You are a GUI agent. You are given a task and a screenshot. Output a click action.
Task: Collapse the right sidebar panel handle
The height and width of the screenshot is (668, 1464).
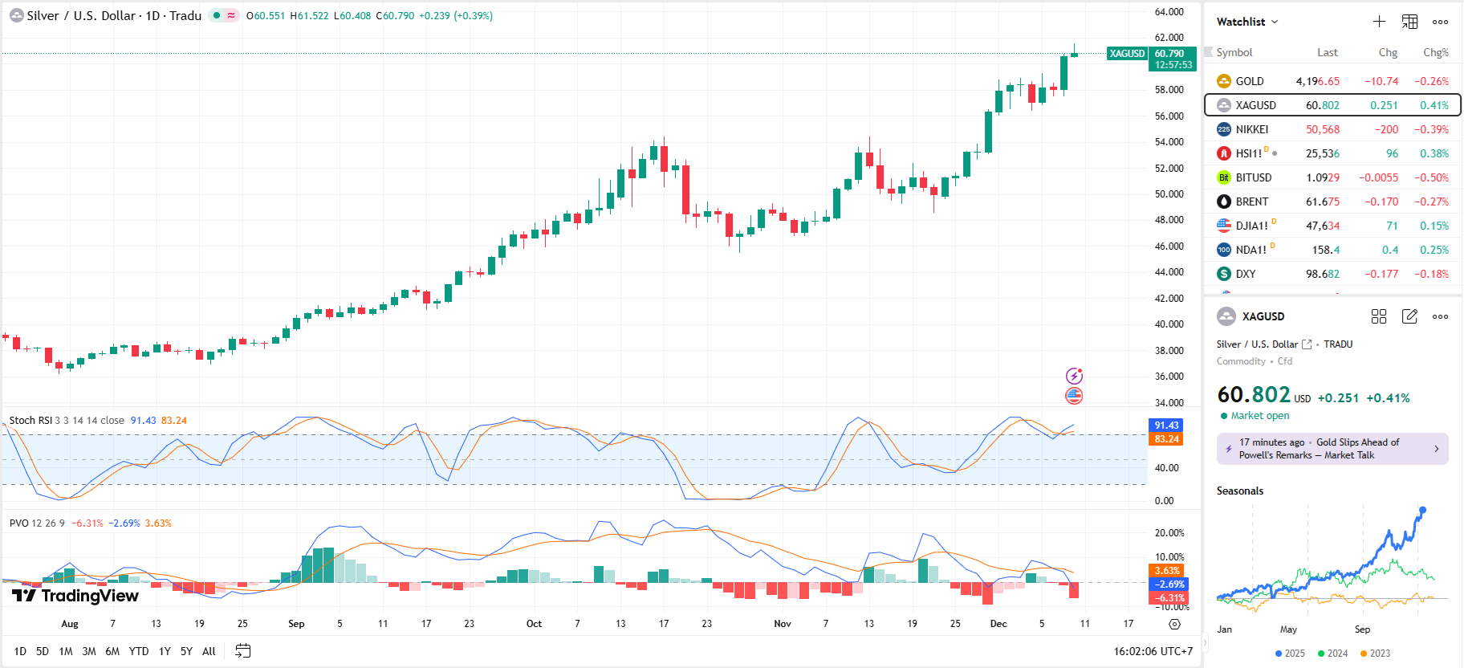click(x=1204, y=642)
